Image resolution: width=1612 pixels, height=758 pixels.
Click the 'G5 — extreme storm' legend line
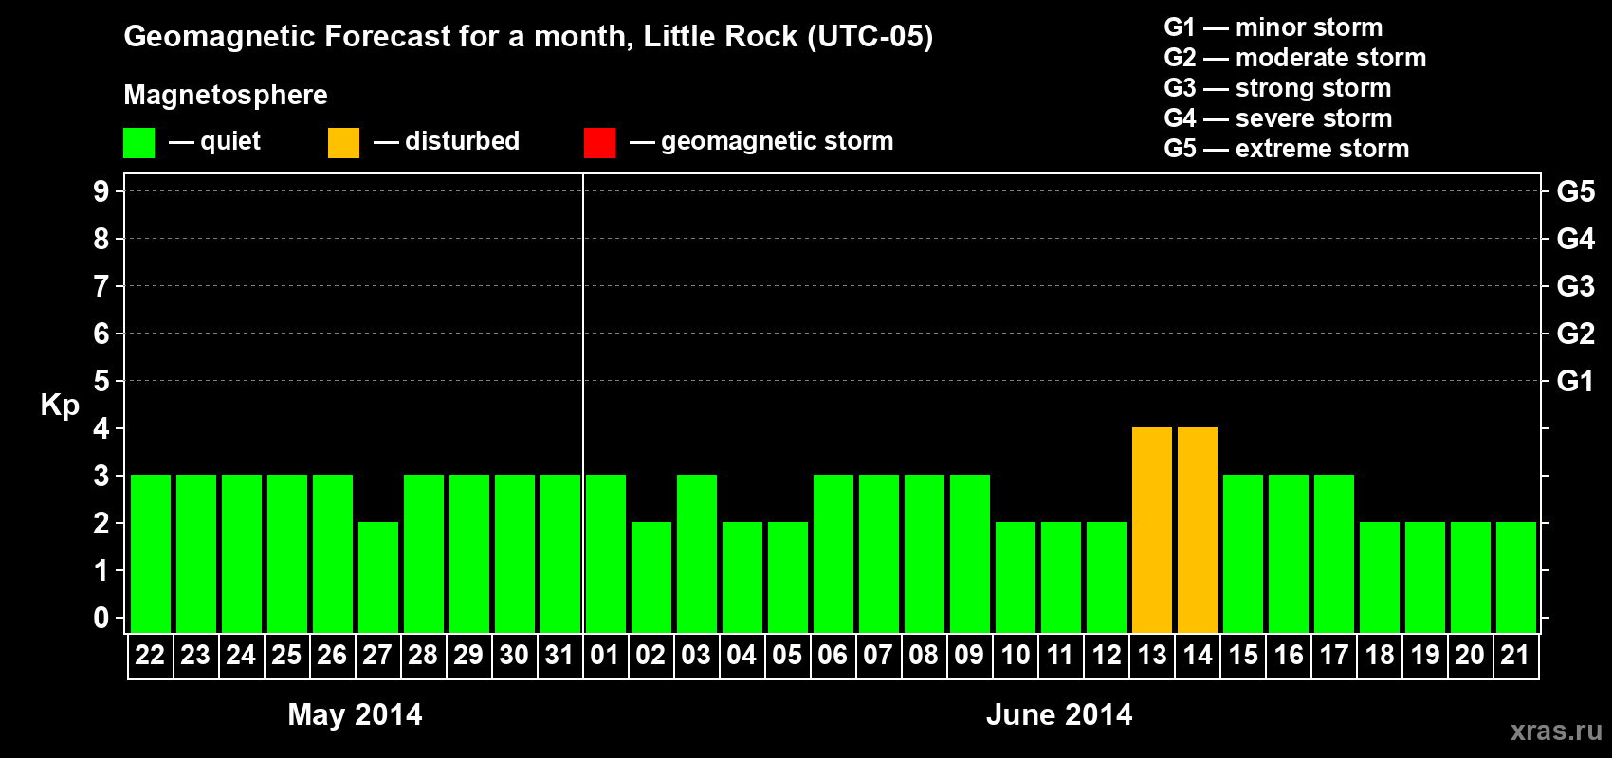pos(1287,149)
